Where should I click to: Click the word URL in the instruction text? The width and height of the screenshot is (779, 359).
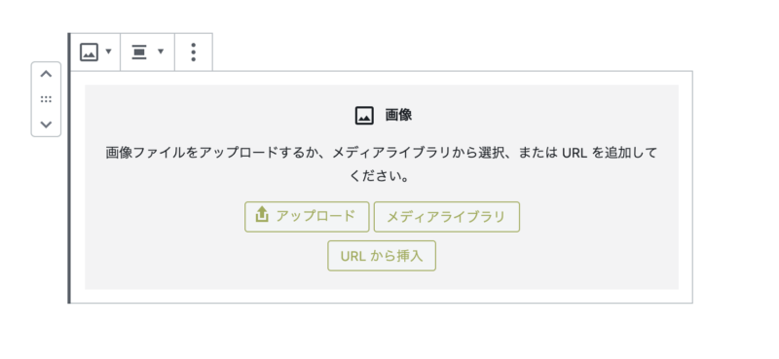[575, 153]
